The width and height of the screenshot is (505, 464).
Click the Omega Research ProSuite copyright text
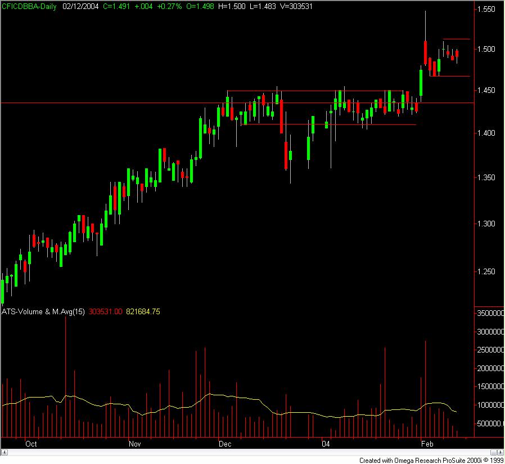(431, 460)
